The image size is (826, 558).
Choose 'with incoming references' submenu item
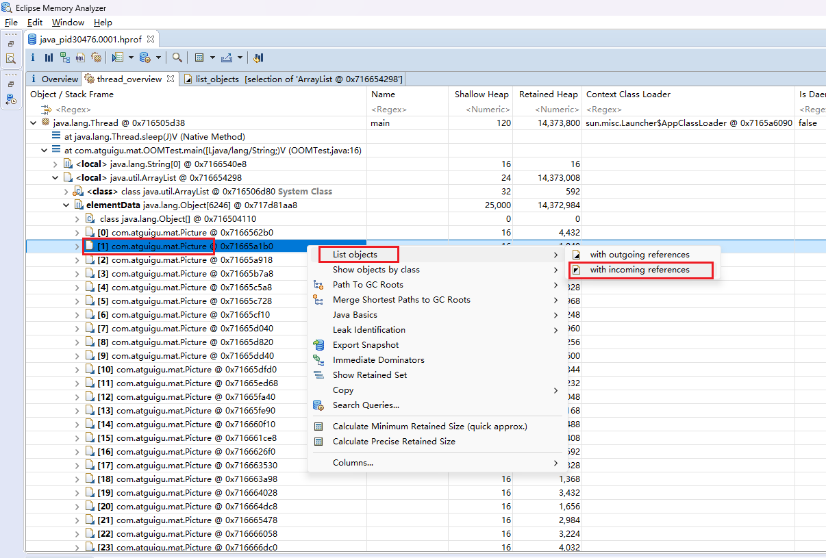[640, 270]
